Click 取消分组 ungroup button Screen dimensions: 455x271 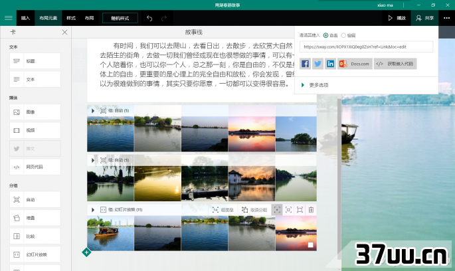point(254,210)
